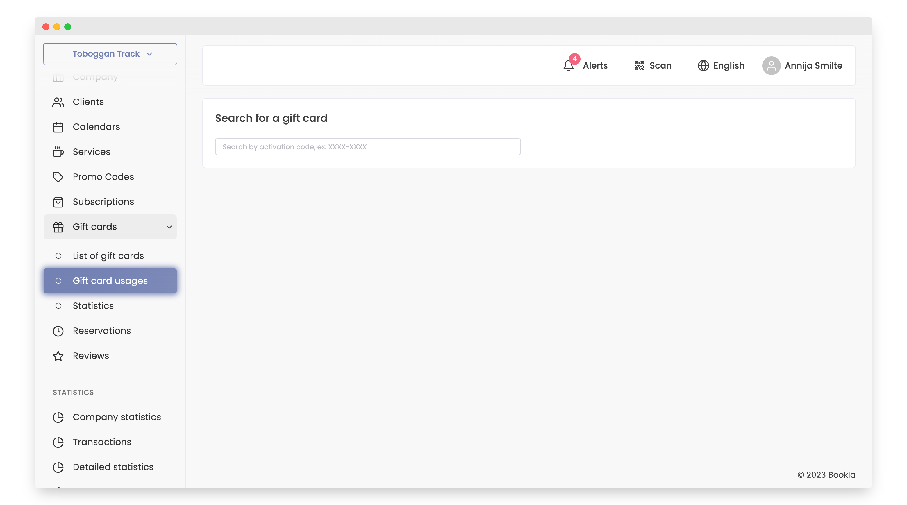The height and width of the screenshot is (505, 907).
Task: Click the Gift cards gift box icon
Action: coord(58,227)
